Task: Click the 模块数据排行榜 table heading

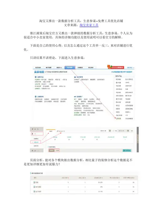Action: pyautogui.click(x=37, y=173)
